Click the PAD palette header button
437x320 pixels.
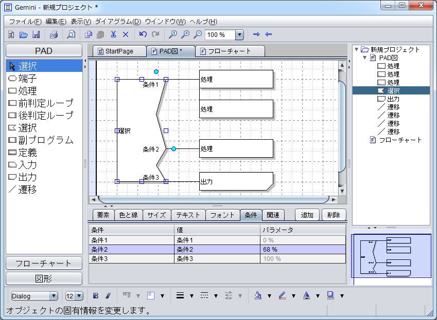click(x=44, y=51)
